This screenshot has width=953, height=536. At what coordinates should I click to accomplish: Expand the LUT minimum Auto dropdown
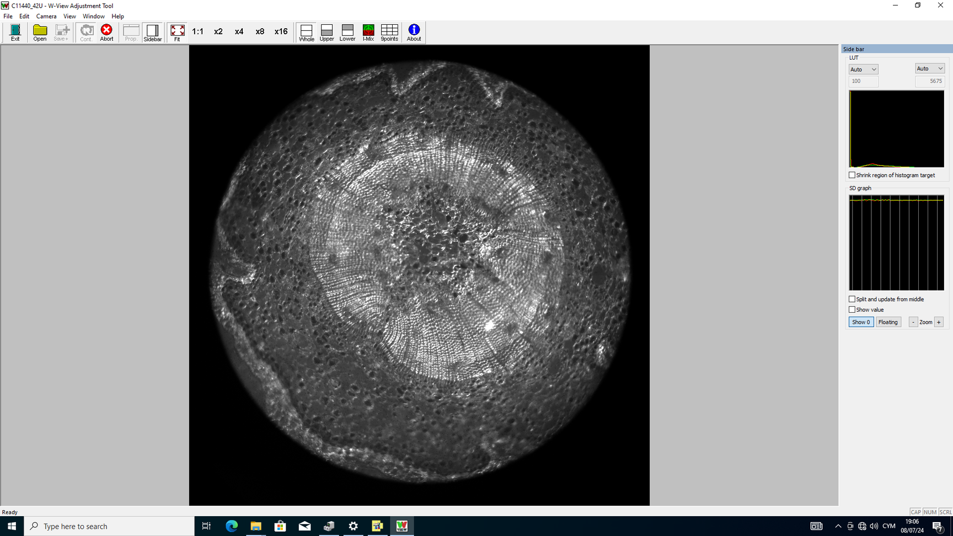[x=863, y=69]
